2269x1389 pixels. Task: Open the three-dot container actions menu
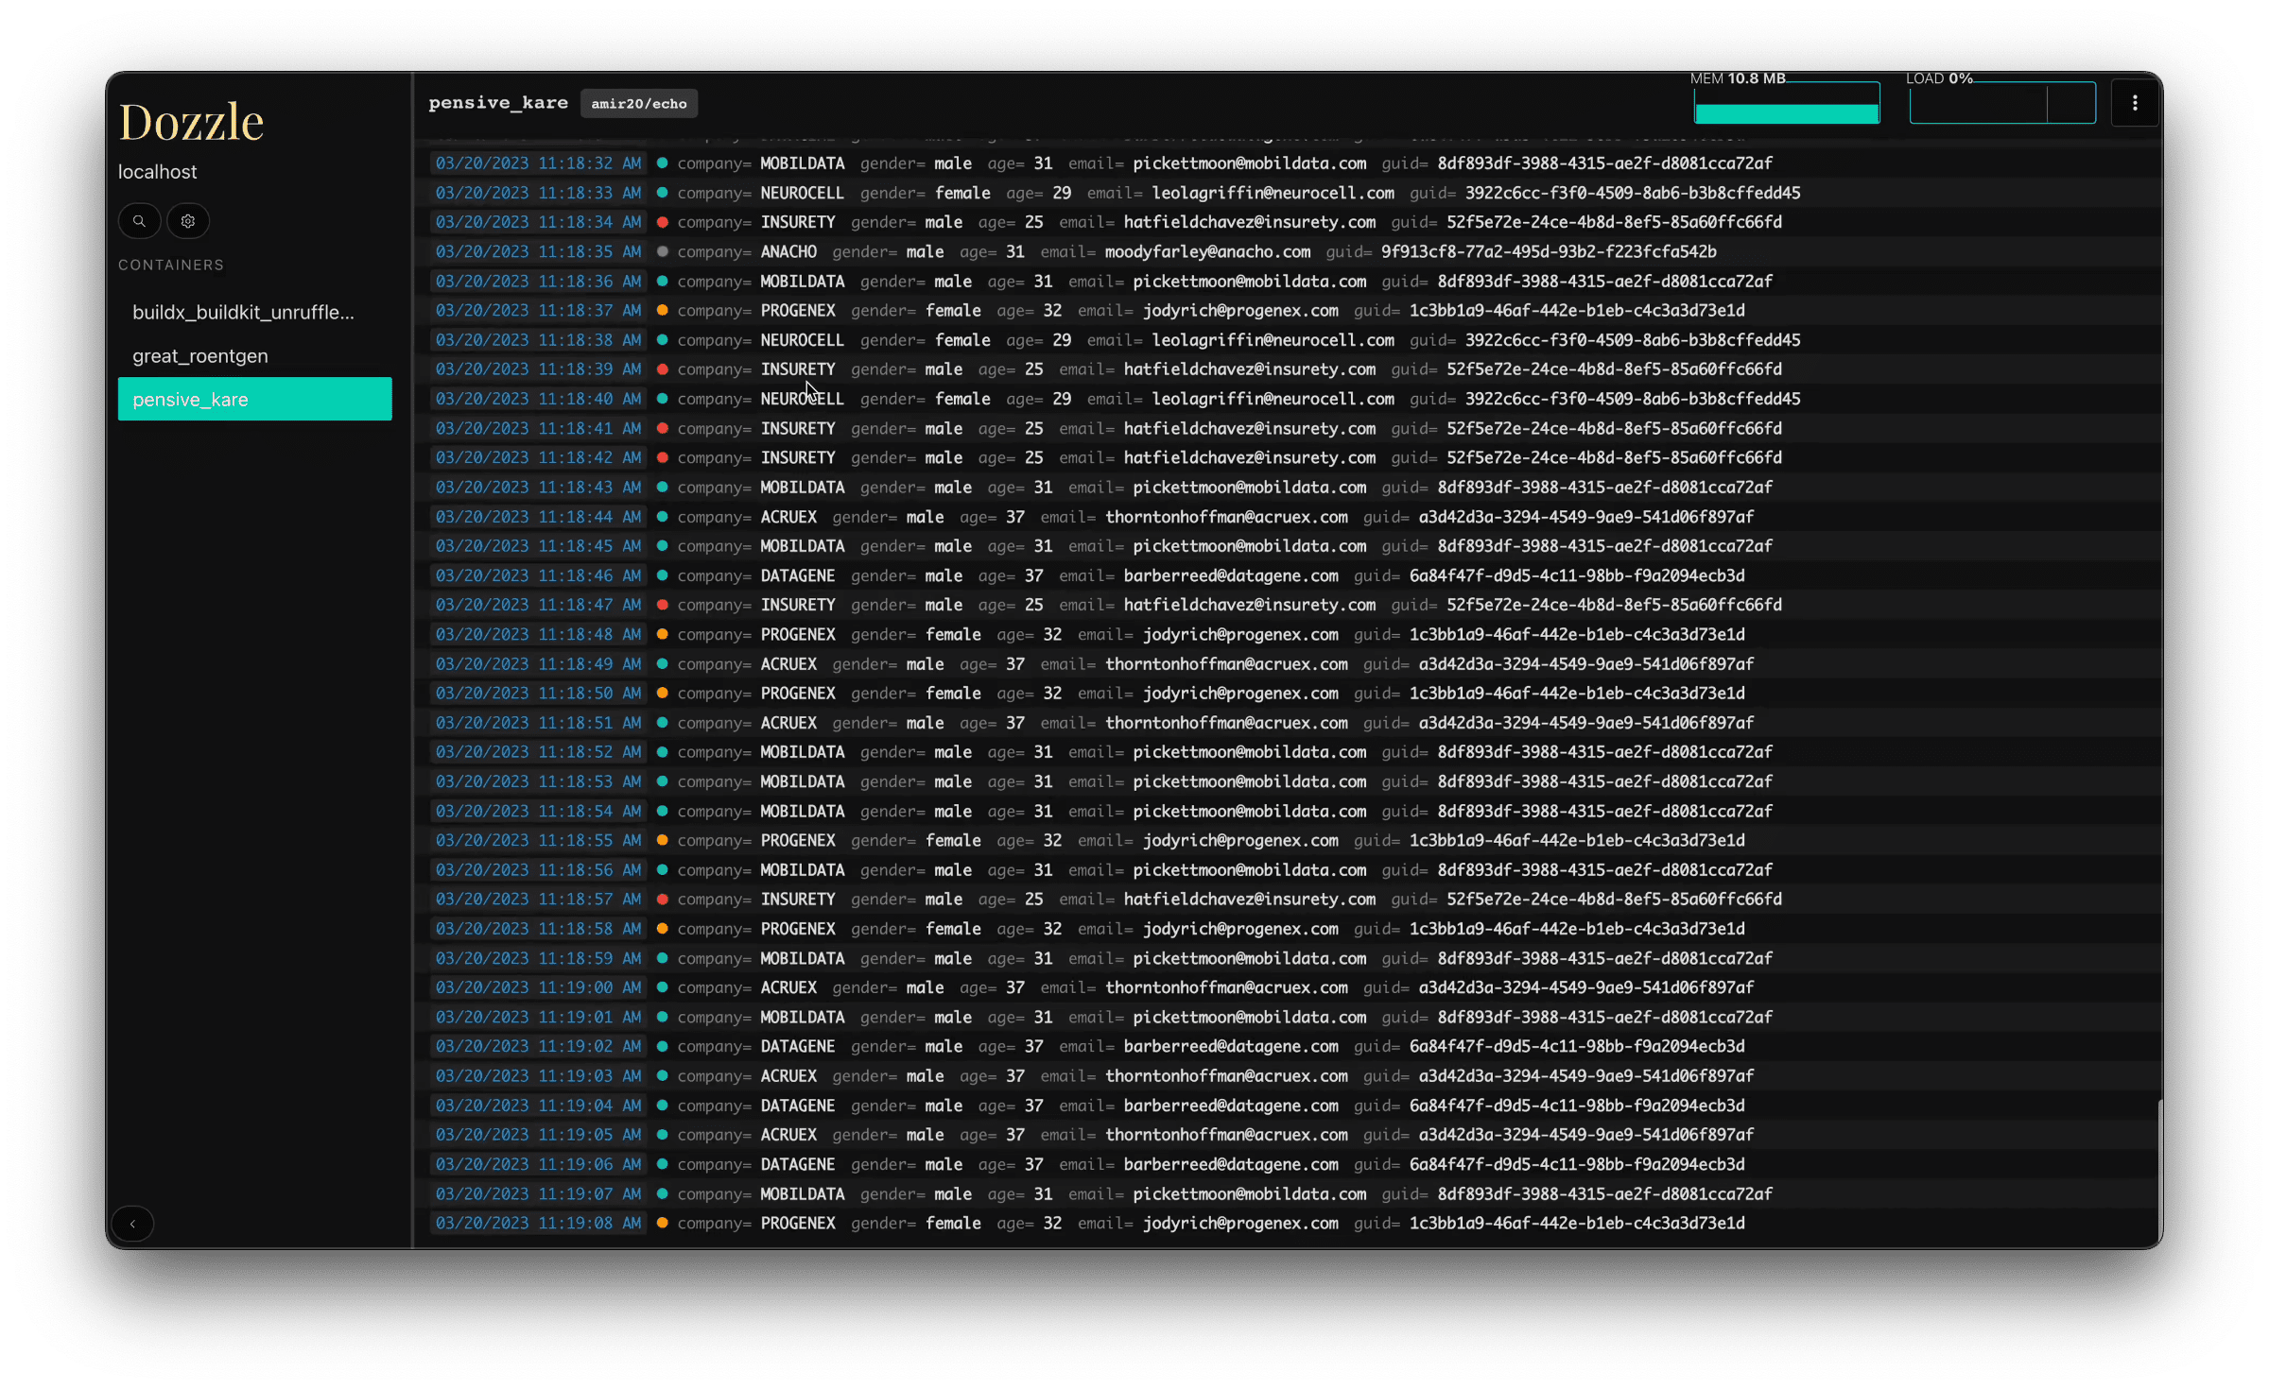click(x=2135, y=103)
